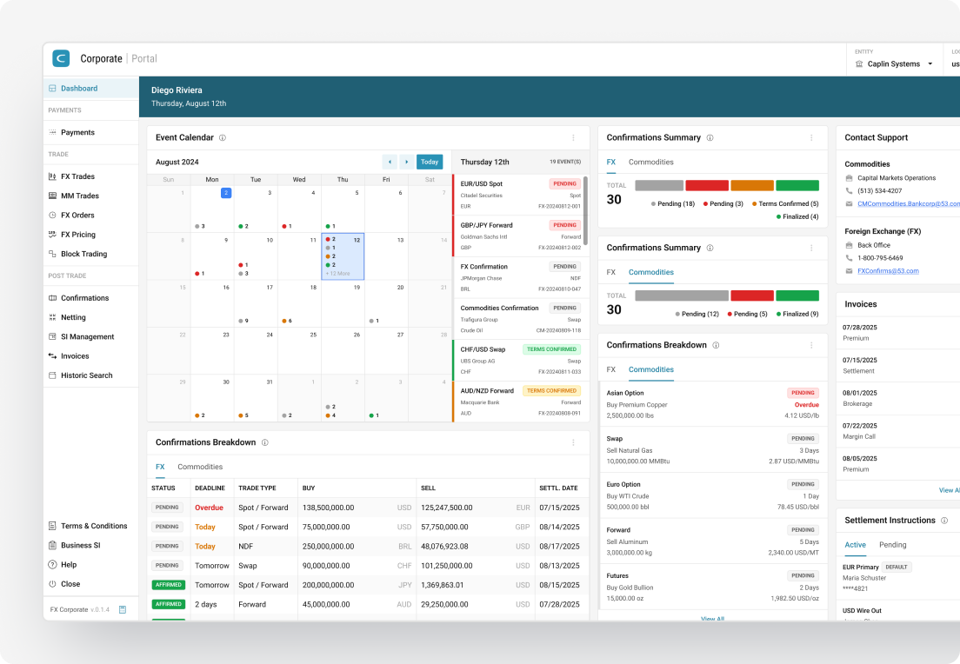The width and height of the screenshot is (960, 664).
Task: Open the Asian Option breakdown entry
Action: coord(713,404)
